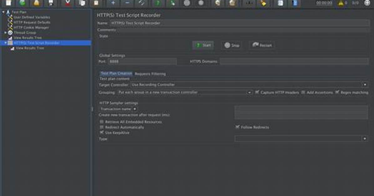Image resolution: width=374 pixels, height=196 pixels.
Task: Open the Function Helper toolbar icon
Action: point(280,3)
